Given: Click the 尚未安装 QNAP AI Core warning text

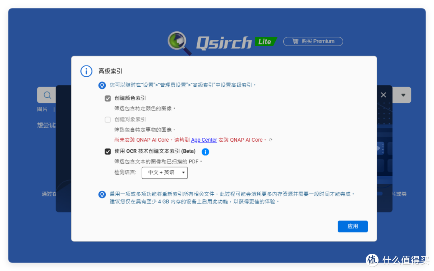Looking at the screenshot, I should pos(190,140).
